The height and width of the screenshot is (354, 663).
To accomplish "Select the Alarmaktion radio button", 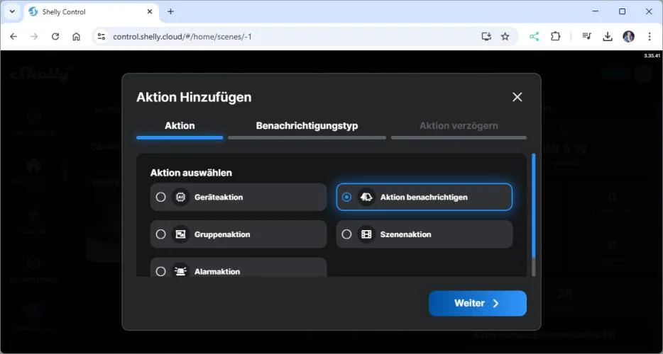I will tap(160, 271).
